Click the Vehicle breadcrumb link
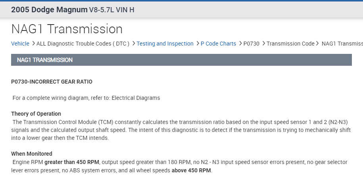This screenshot has height=183, width=363. tap(20, 44)
